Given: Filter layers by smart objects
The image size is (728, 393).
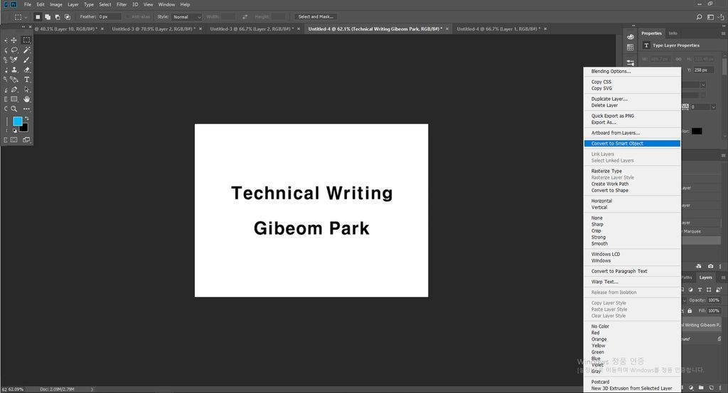Looking at the screenshot, I should pos(718,289).
